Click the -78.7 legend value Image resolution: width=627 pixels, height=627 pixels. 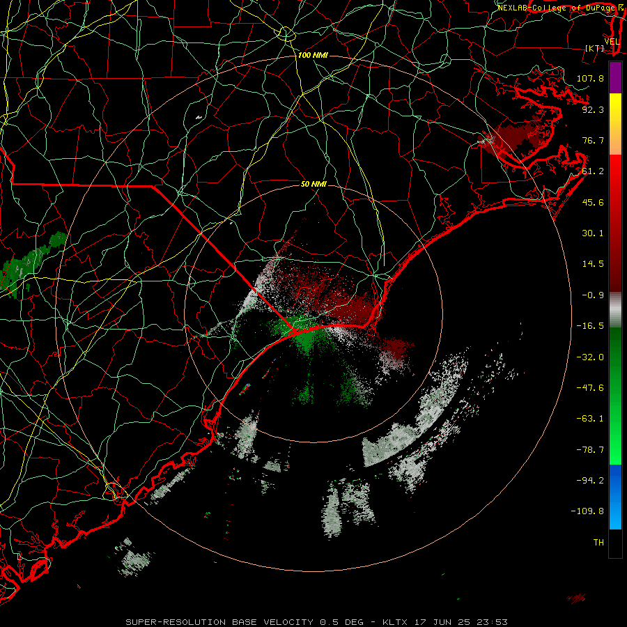click(590, 450)
